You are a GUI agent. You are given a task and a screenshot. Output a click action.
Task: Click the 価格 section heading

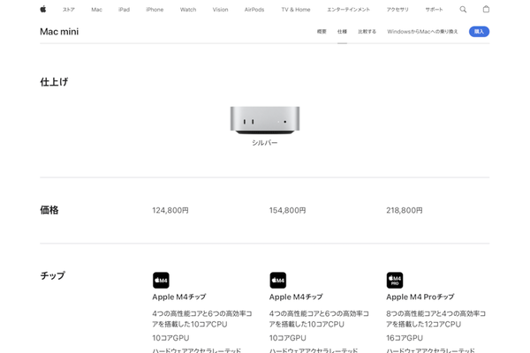pyautogui.click(x=49, y=210)
